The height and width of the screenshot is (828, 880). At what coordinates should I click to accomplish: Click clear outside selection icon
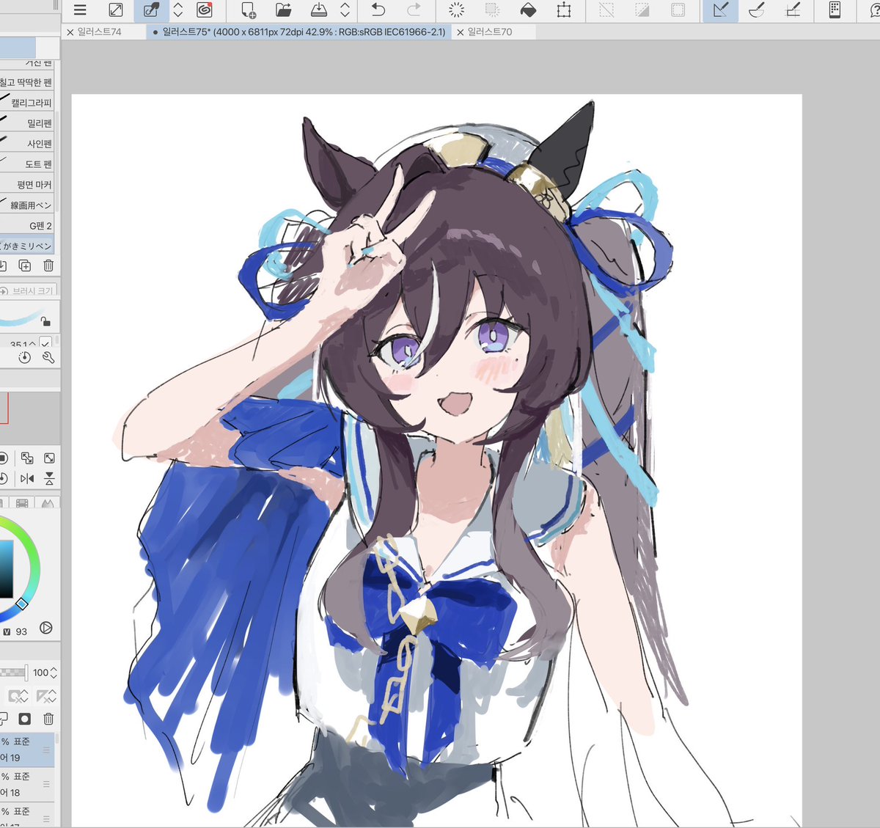pyautogui.click(x=493, y=10)
